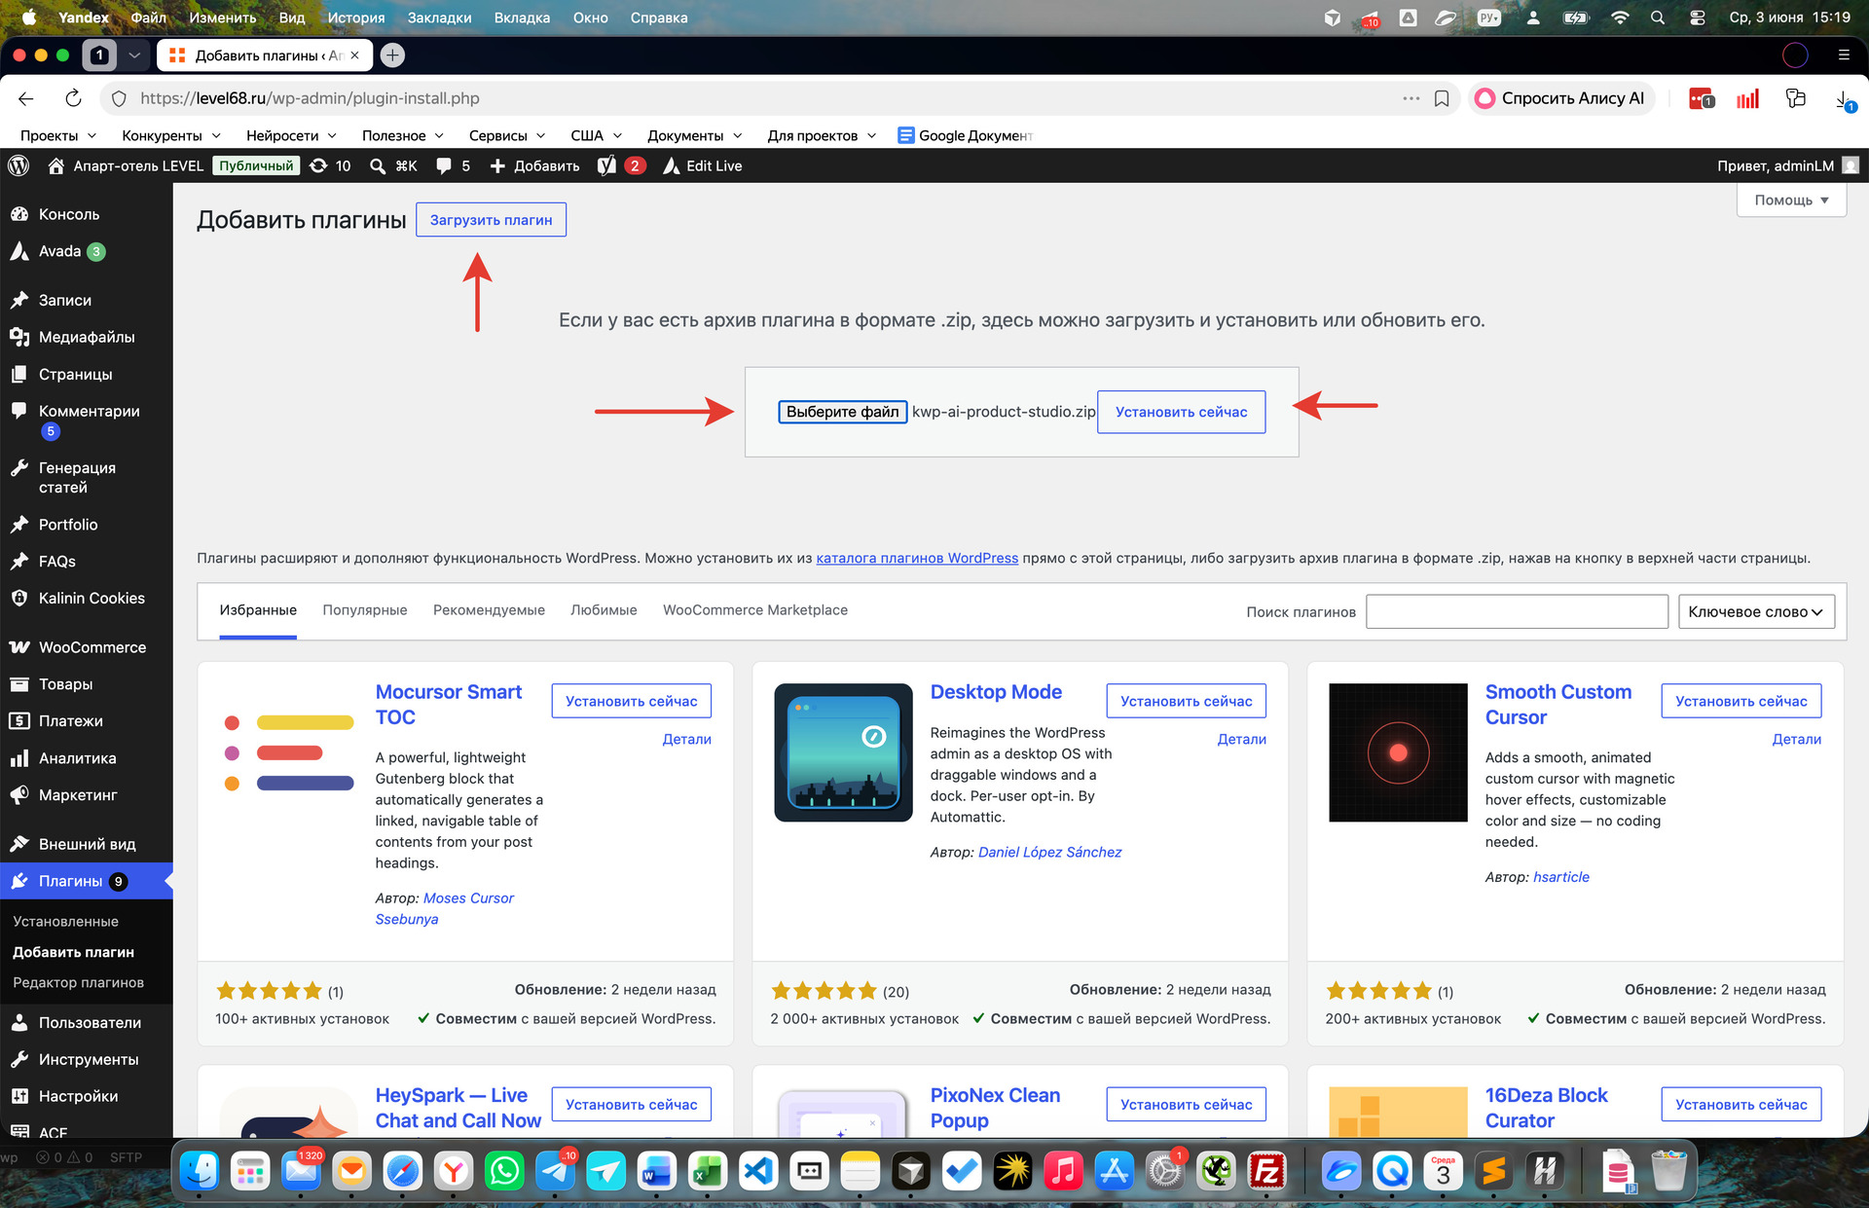Click the Smooth Custom Cursor plugin thumbnail
The image size is (1869, 1208).
[x=1398, y=752]
